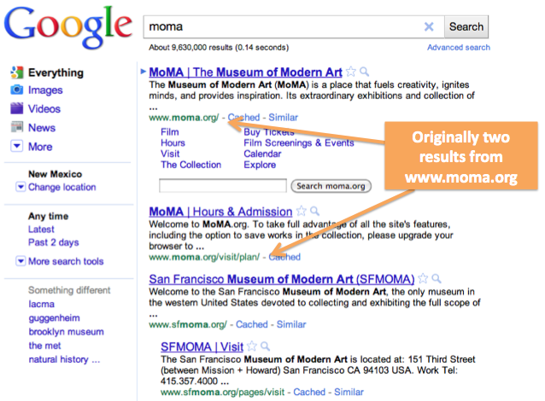Click the News newspaper icon

point(17,127)
